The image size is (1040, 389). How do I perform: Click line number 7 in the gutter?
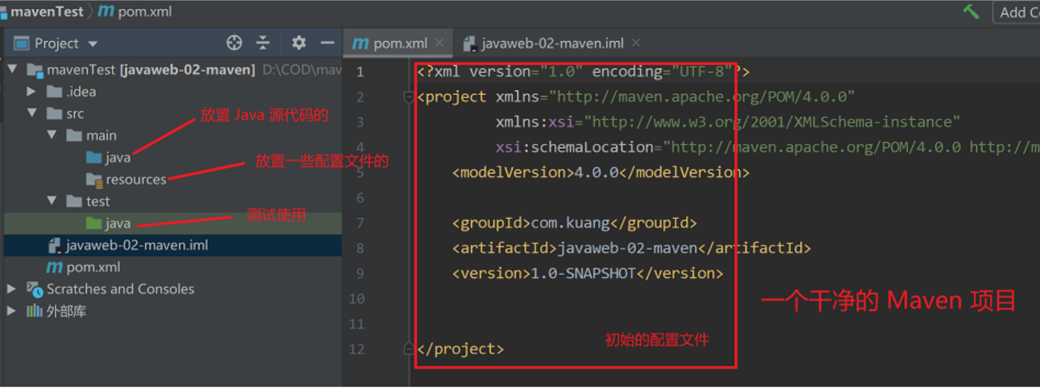click(360, 223)
